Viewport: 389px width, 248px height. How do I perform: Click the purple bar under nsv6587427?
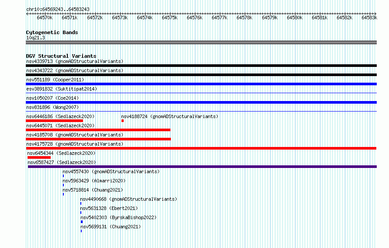pos(202,167)
